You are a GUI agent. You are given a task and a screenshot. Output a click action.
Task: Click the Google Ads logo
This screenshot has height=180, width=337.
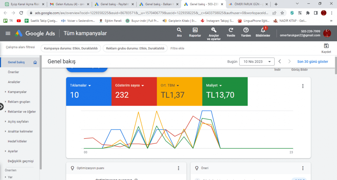(35, 33)
